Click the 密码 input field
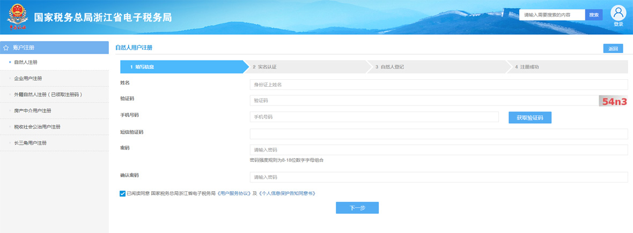Screen dimensions: 633x233 click(x=439, y=150)
